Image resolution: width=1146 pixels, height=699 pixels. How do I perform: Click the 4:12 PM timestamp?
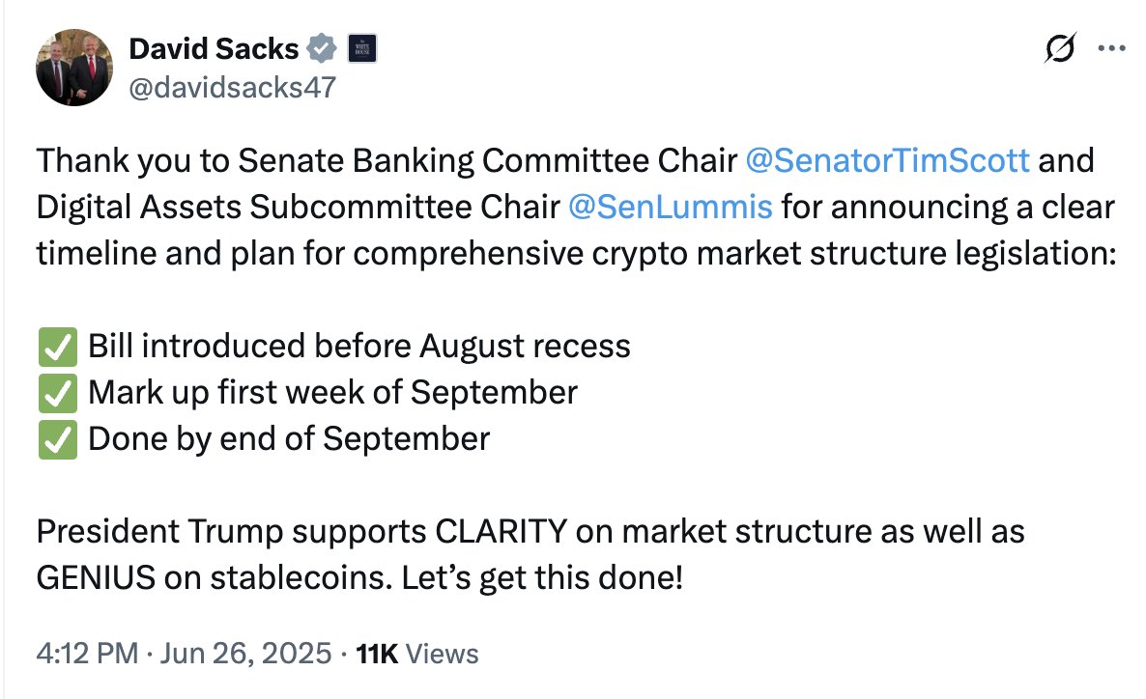88,654
